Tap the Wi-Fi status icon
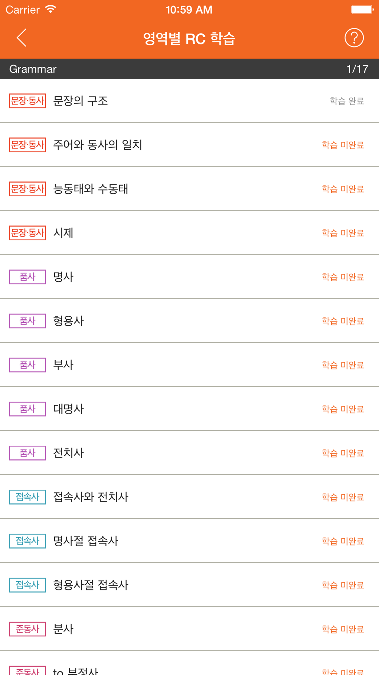The width and height of the screenshot is (379, 675). click(50, 9)
